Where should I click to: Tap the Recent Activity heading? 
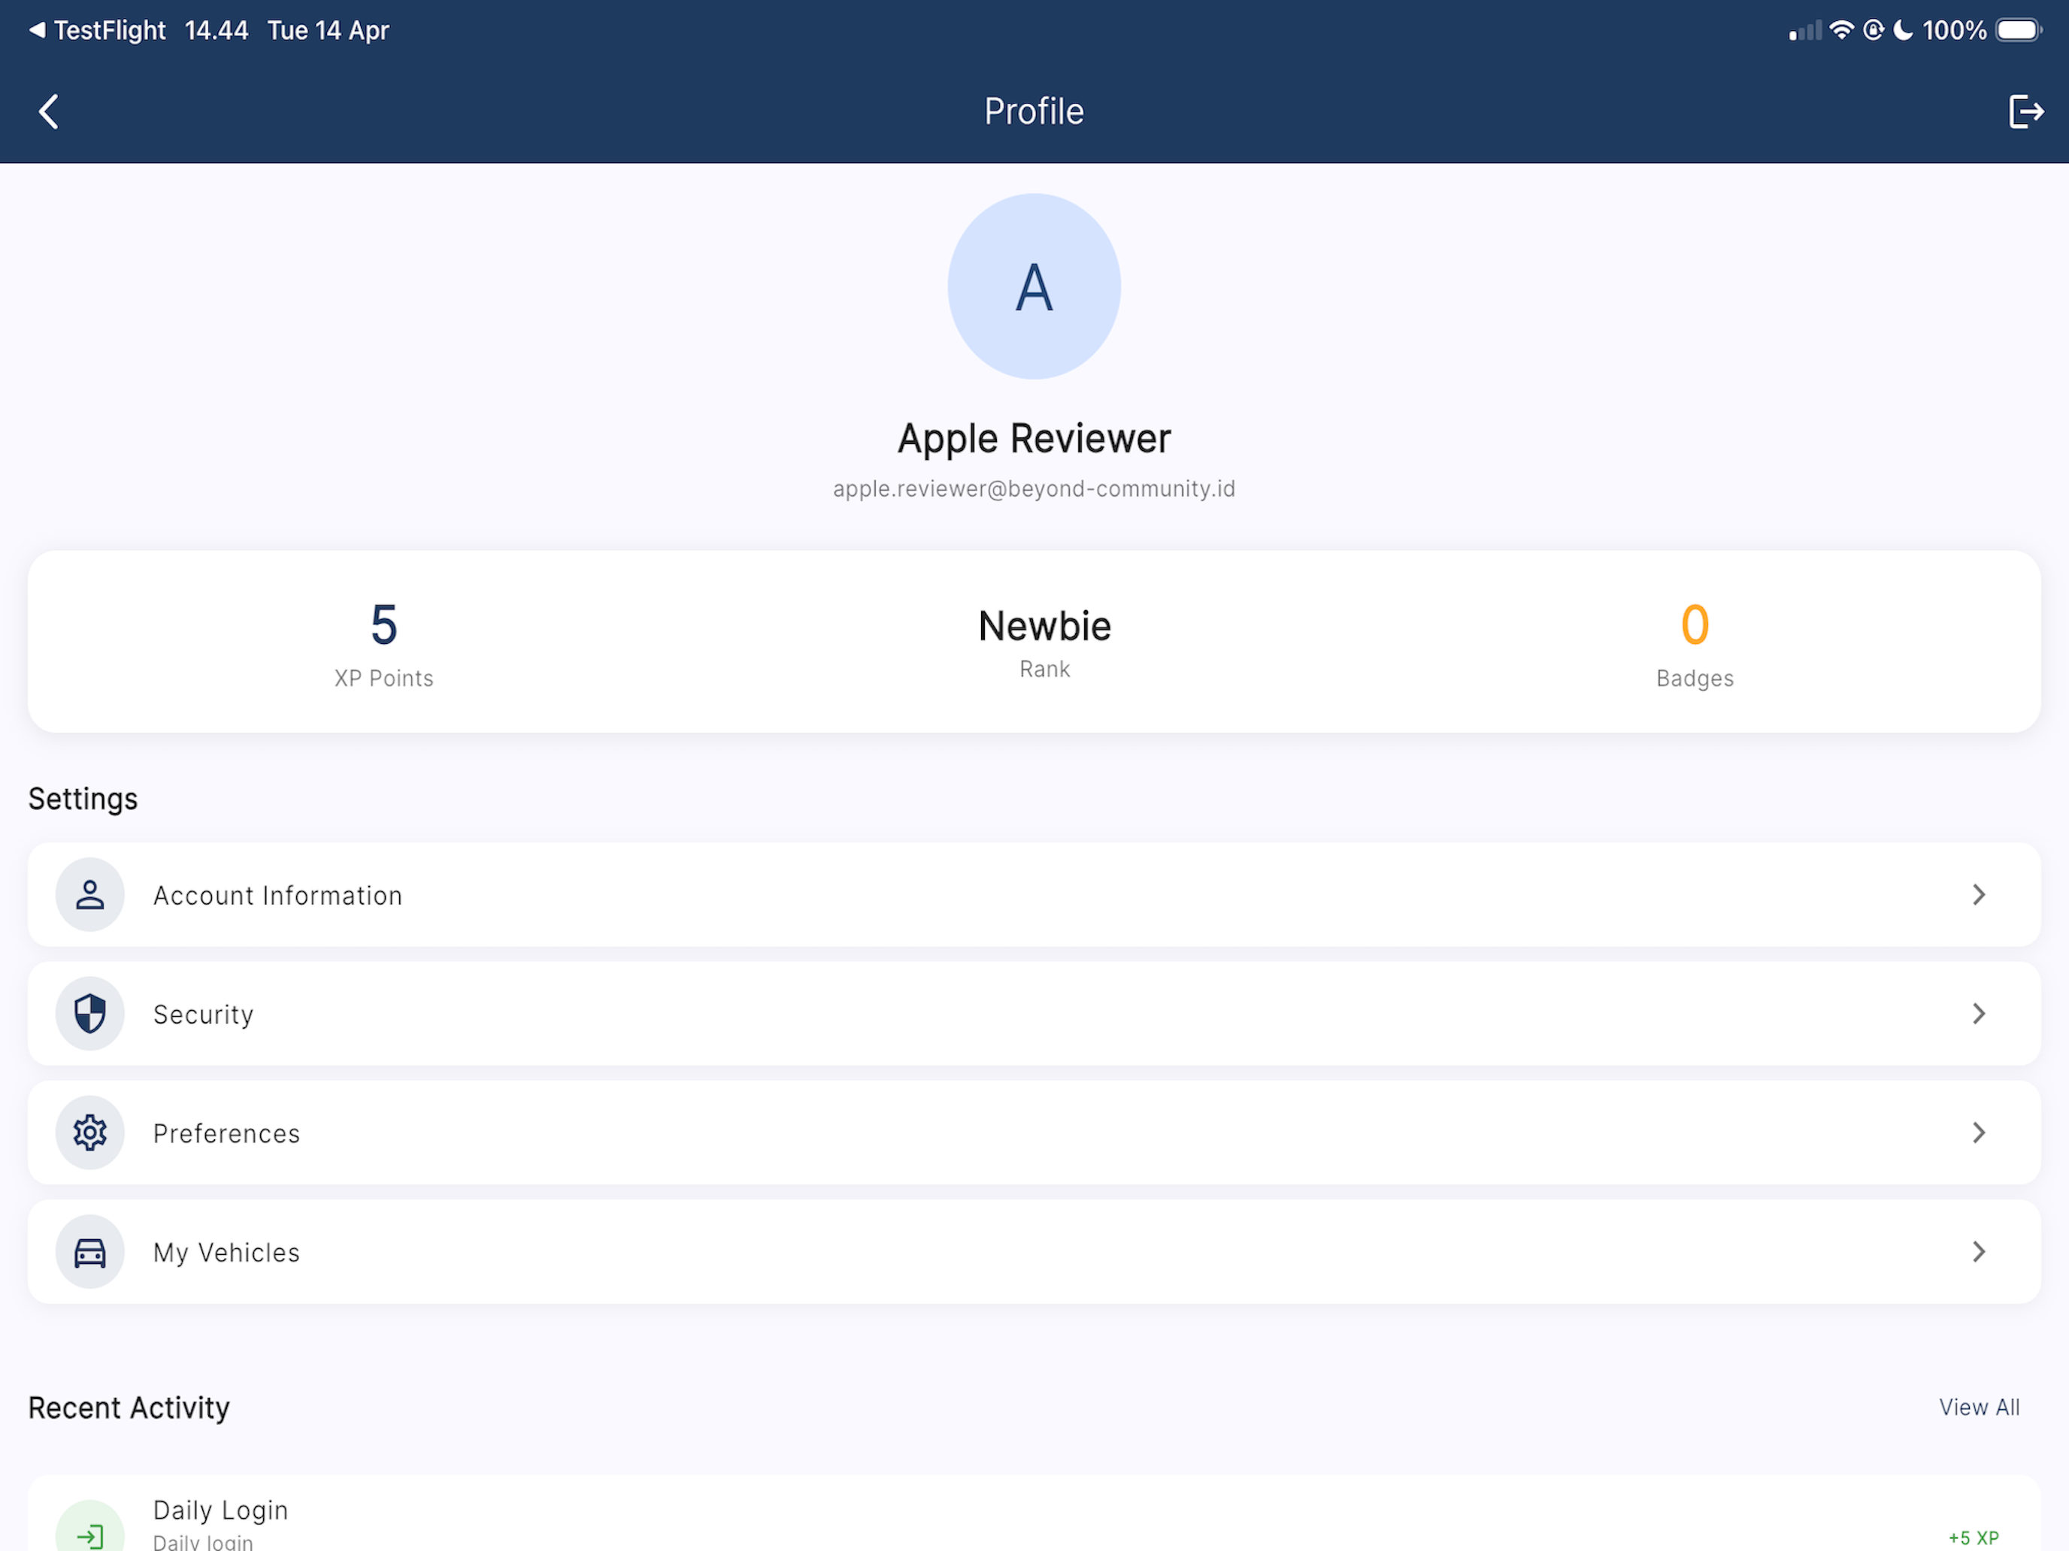[129, 1408]
